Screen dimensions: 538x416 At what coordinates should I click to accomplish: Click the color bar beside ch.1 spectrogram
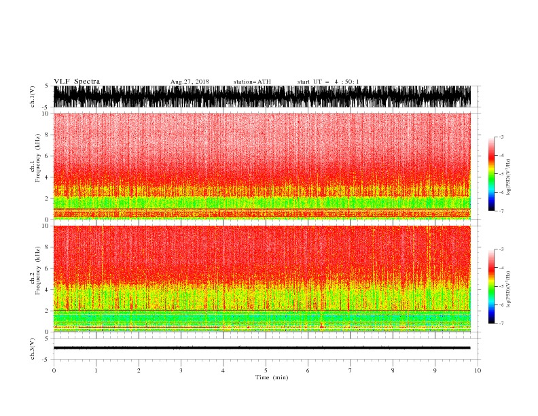click(x=491, y=173)
